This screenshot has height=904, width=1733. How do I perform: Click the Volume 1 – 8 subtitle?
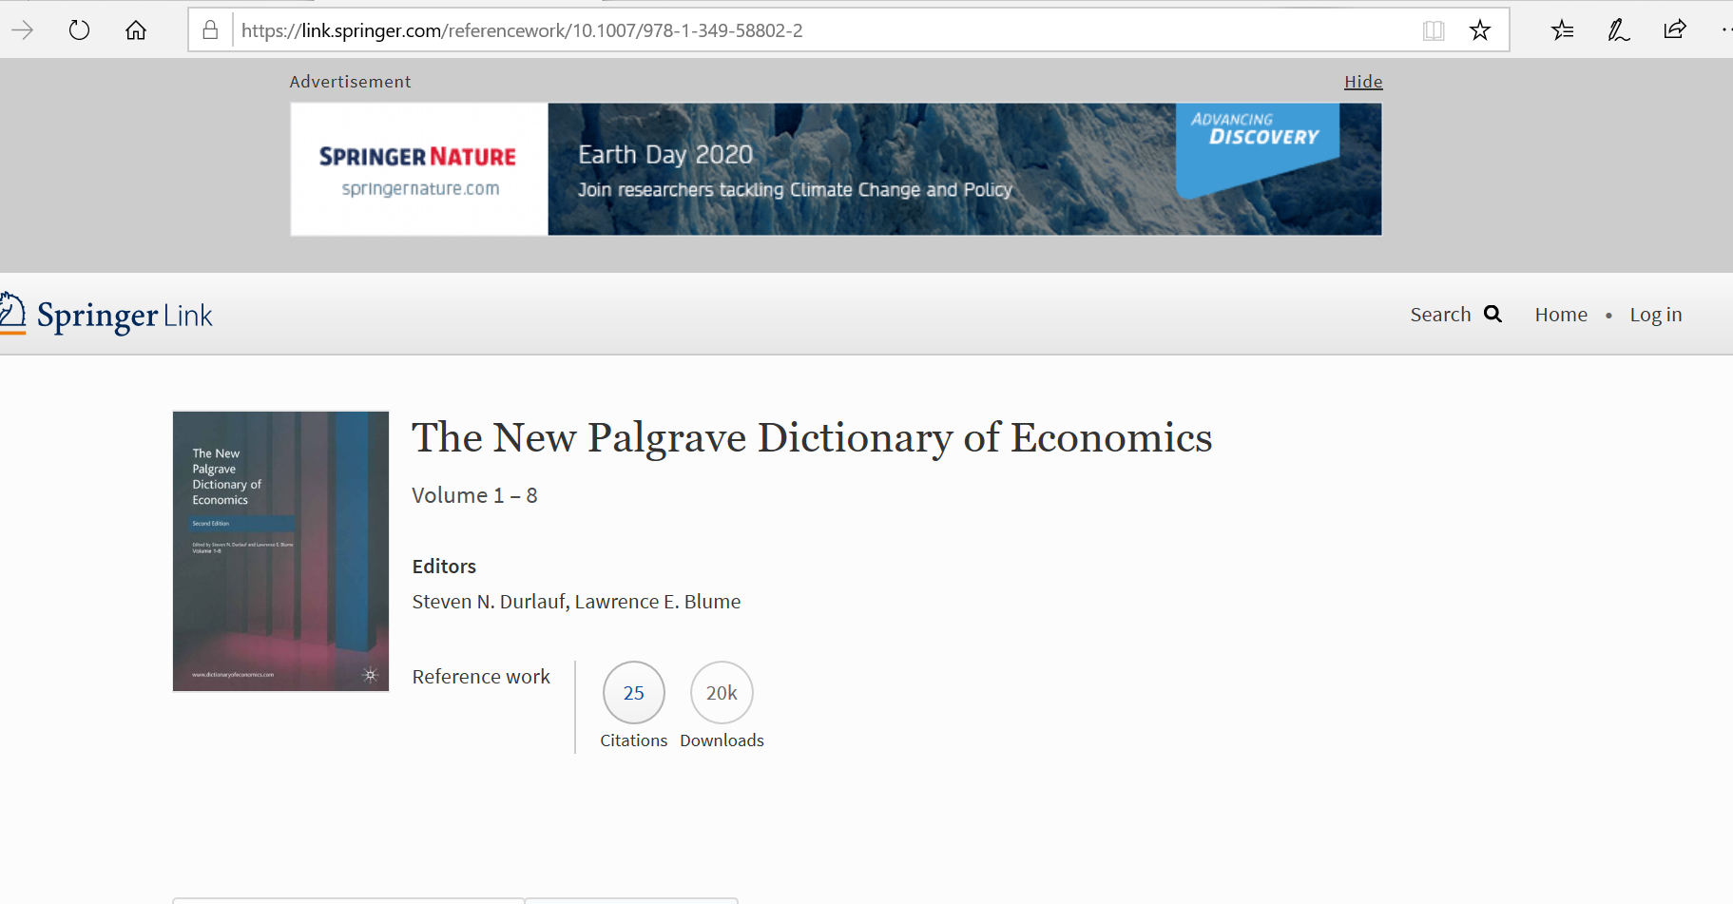coord(474,495)
